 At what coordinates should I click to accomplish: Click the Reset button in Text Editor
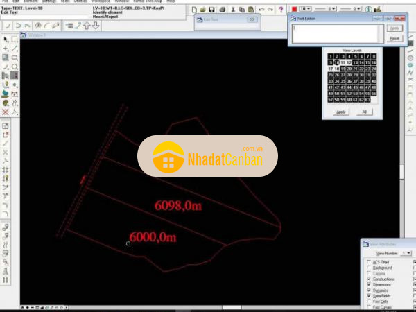393,39
